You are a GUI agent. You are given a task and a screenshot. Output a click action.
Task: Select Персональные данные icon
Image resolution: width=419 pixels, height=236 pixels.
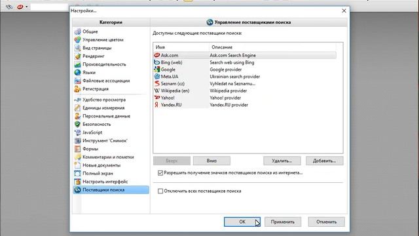(77, 116)
